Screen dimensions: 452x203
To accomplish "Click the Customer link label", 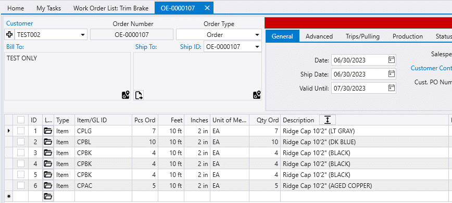I will pos(20,23).
